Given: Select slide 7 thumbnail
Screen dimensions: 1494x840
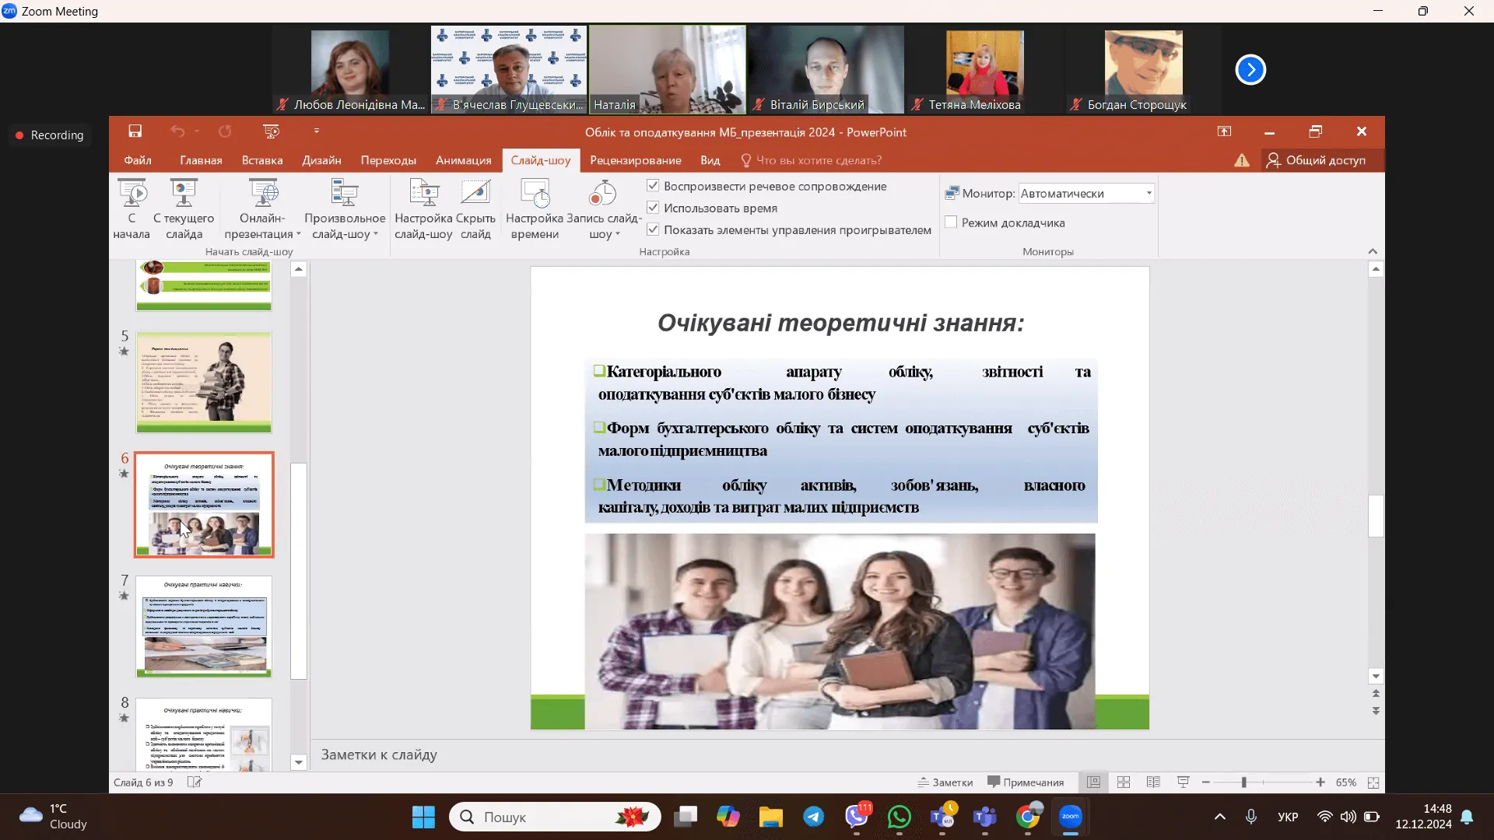Looking at the screenshot, I should [x=204, y=626].
